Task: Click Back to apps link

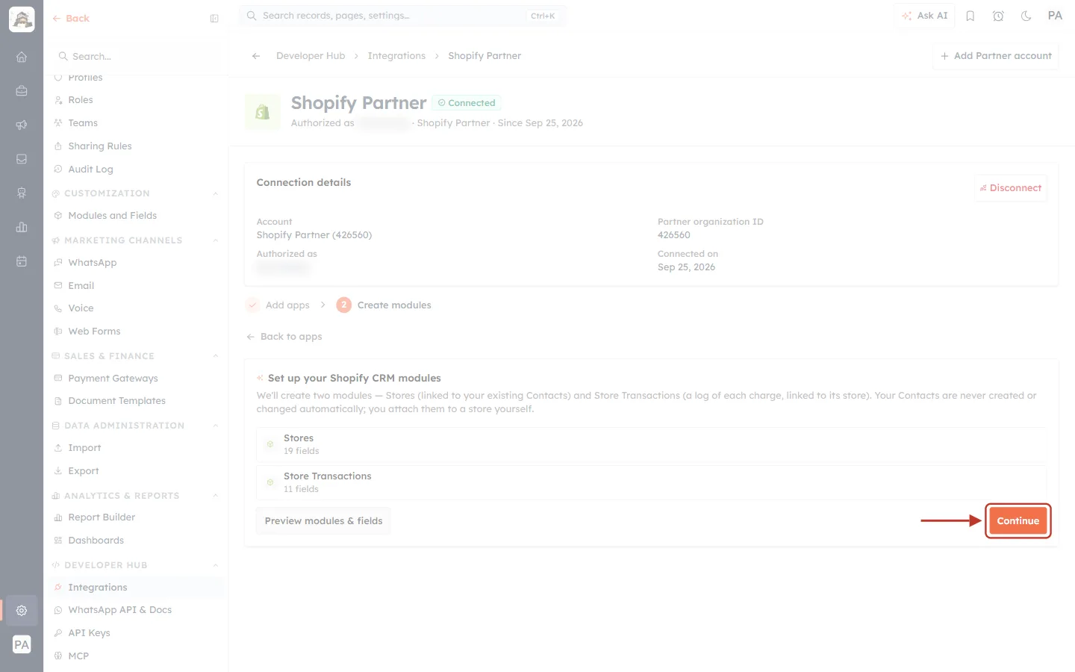Action: coord(284,337)
